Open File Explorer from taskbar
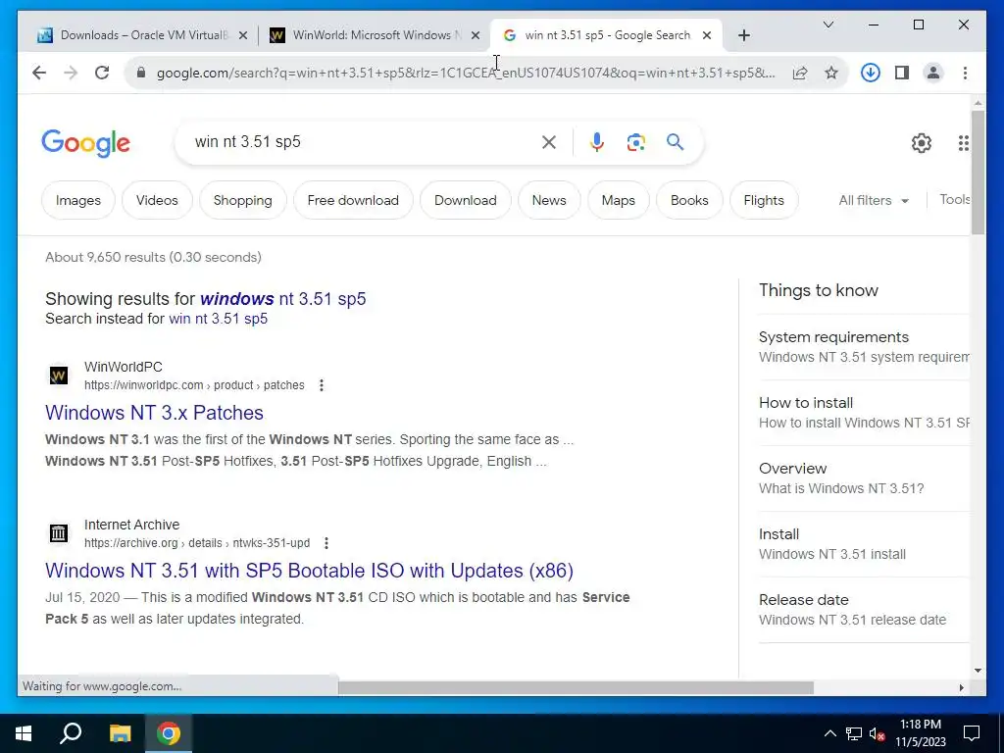1004x753 pixels. pyautogui.click(x=120, y=733)
